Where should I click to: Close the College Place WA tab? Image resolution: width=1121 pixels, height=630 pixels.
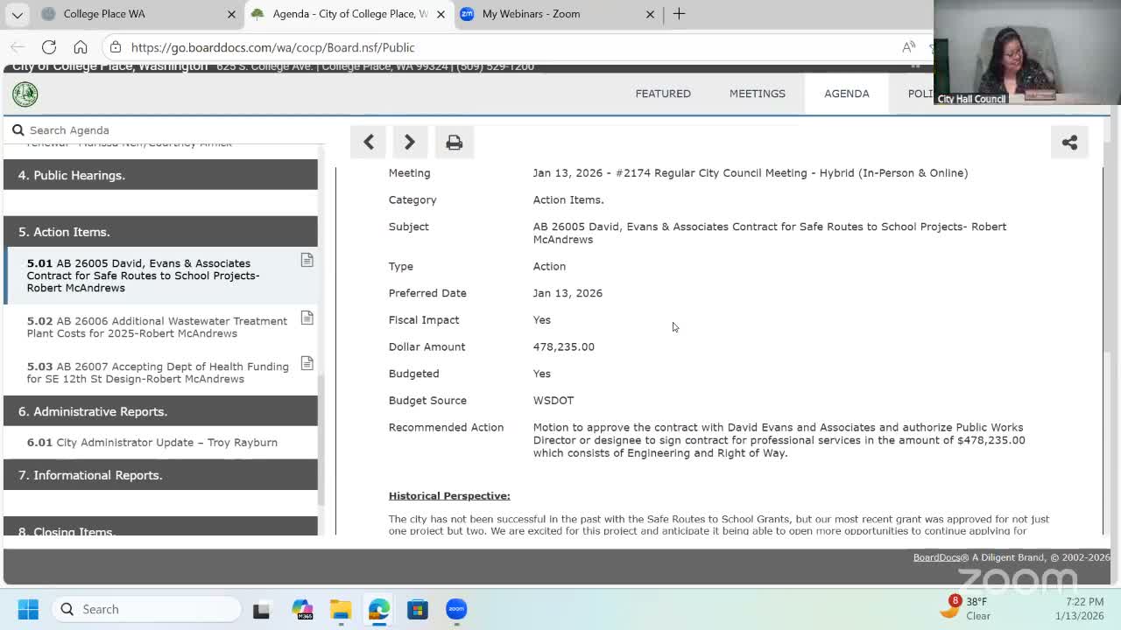pos(231,14)
